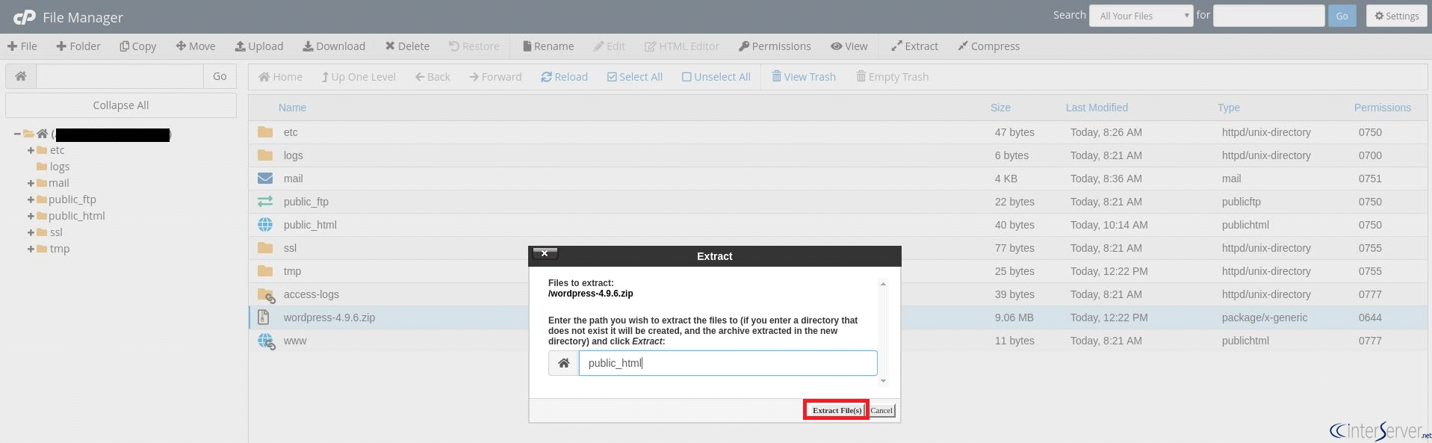Screen dimensions: 1432x443
Task: Click the access-logs linked folder icon
Action: click(266, 295)
